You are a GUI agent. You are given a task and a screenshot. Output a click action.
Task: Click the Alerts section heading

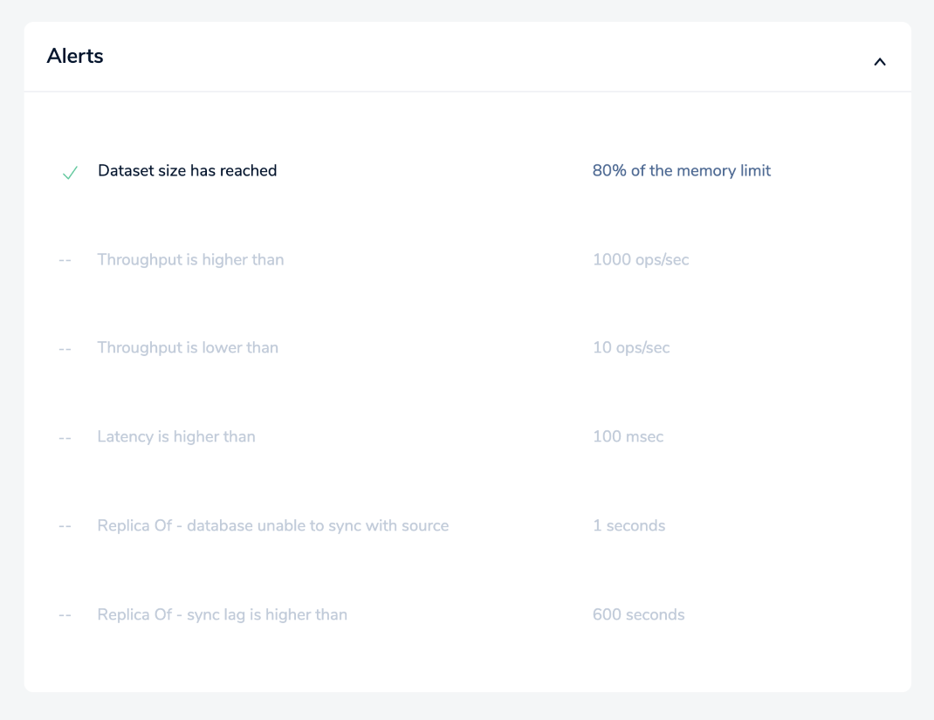(x=75, y=57)
